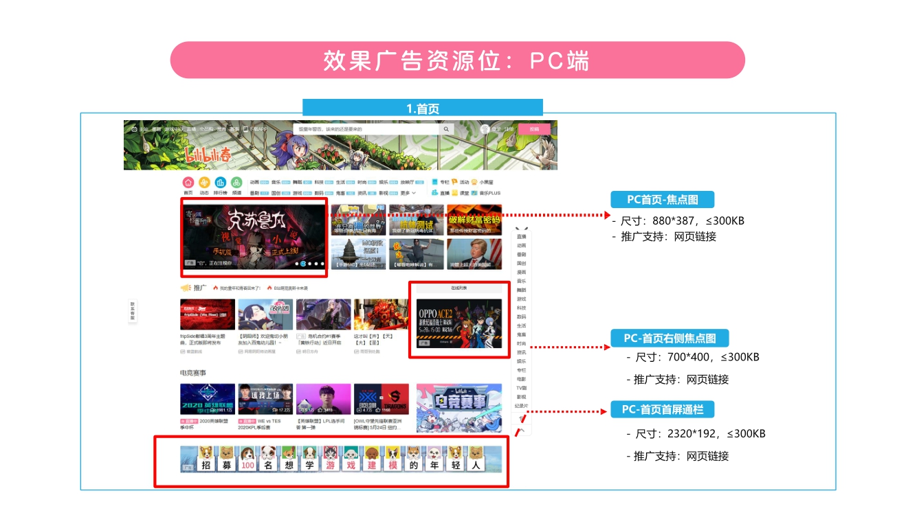Screen dimensions: 917x515
Task: Open the 电竞赛事 illustrated banner thumbnail
Action: pos(458,408)
